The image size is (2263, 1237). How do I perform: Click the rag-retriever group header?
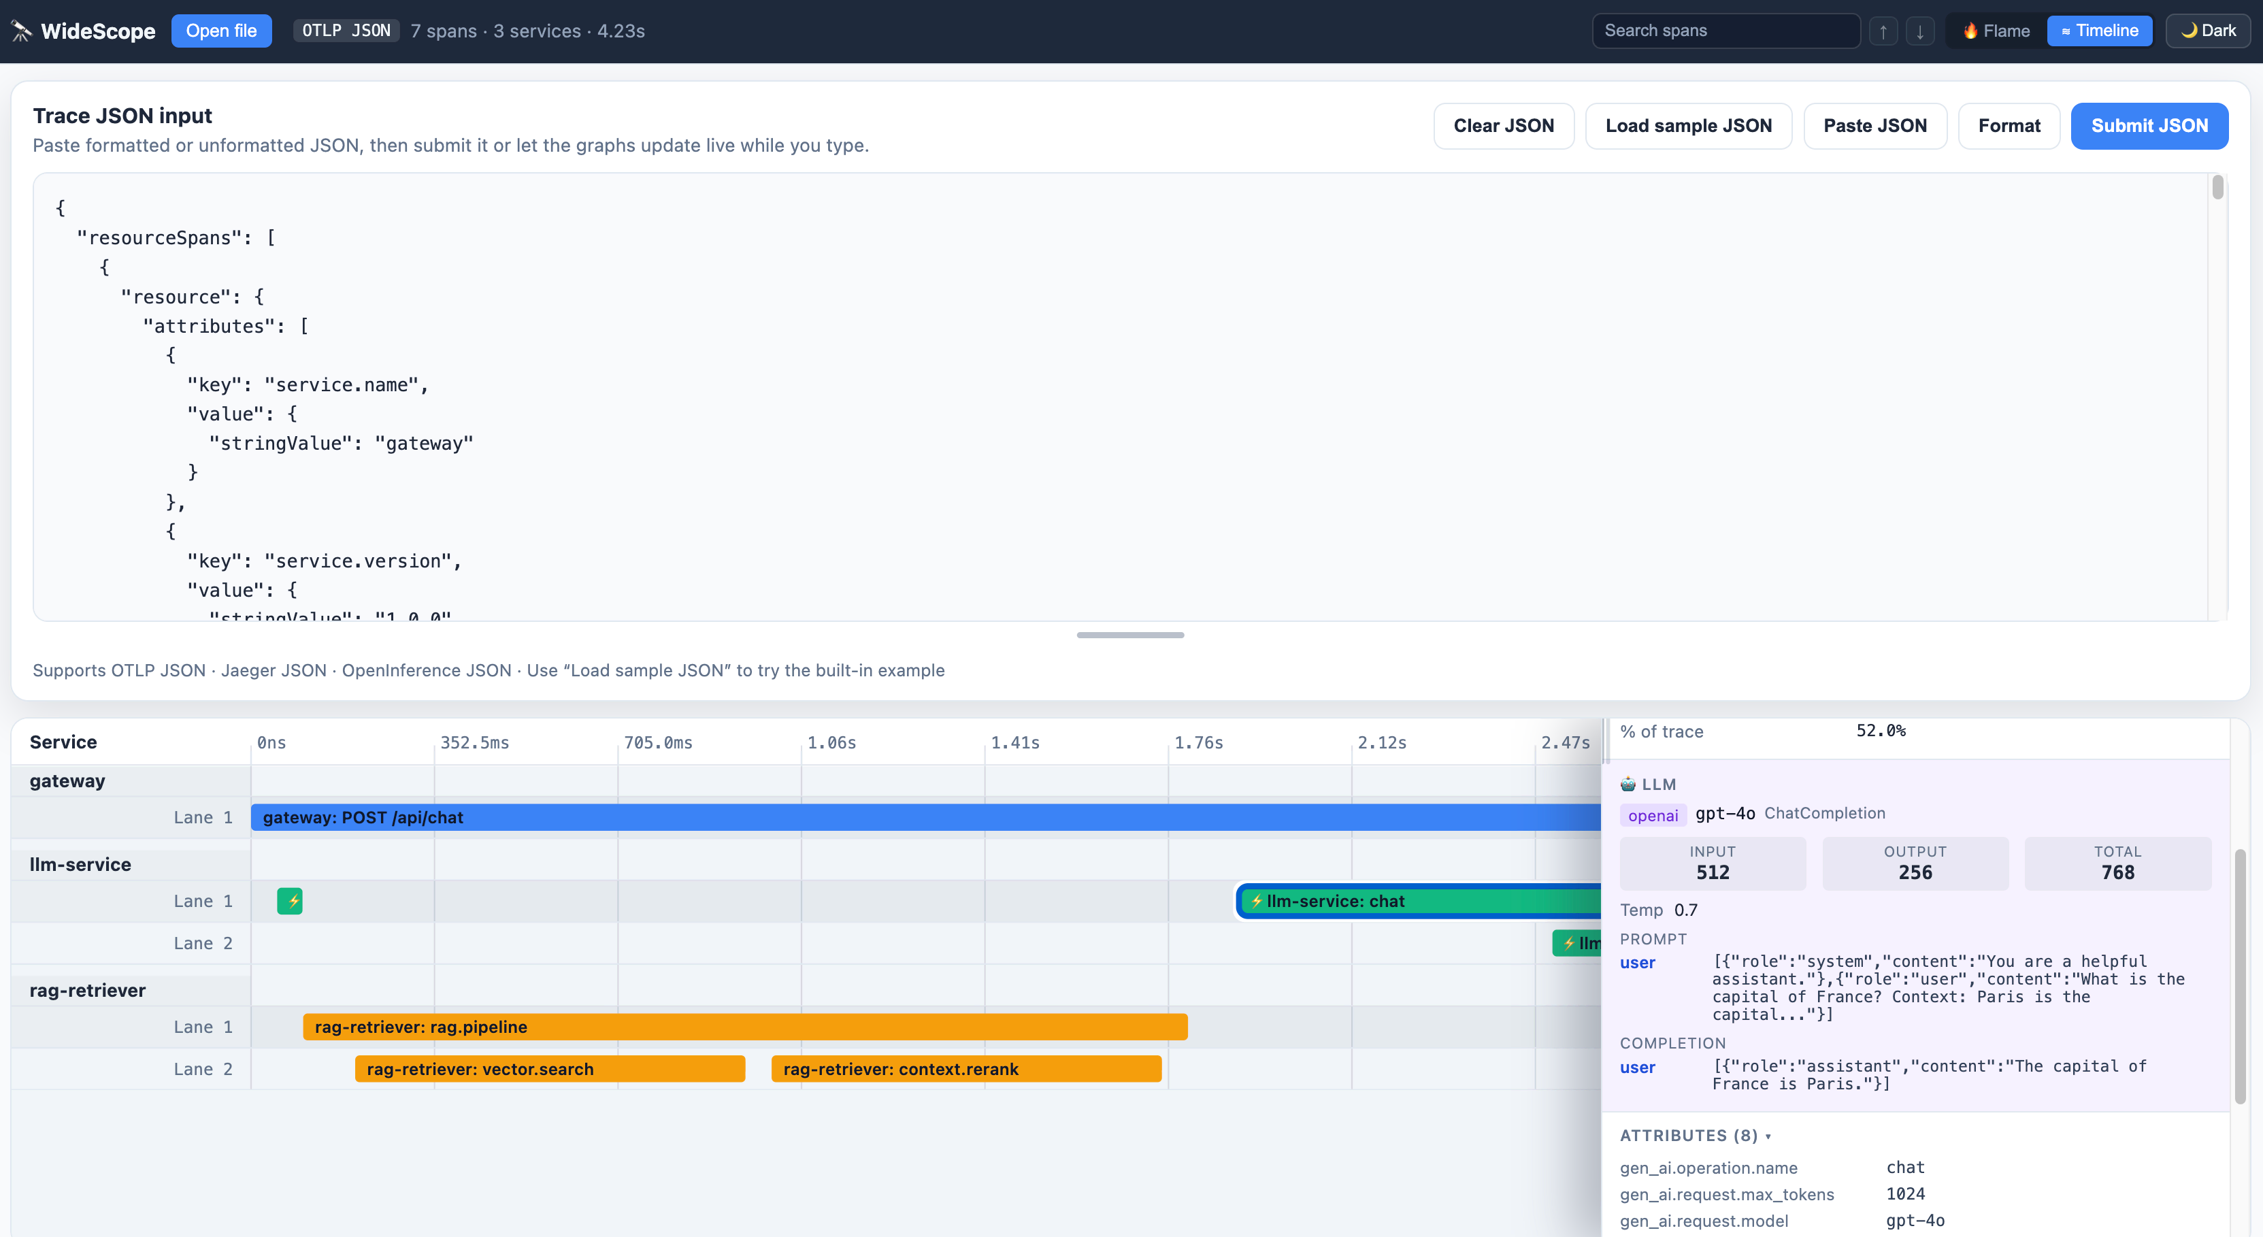click(x=131, y=989)
